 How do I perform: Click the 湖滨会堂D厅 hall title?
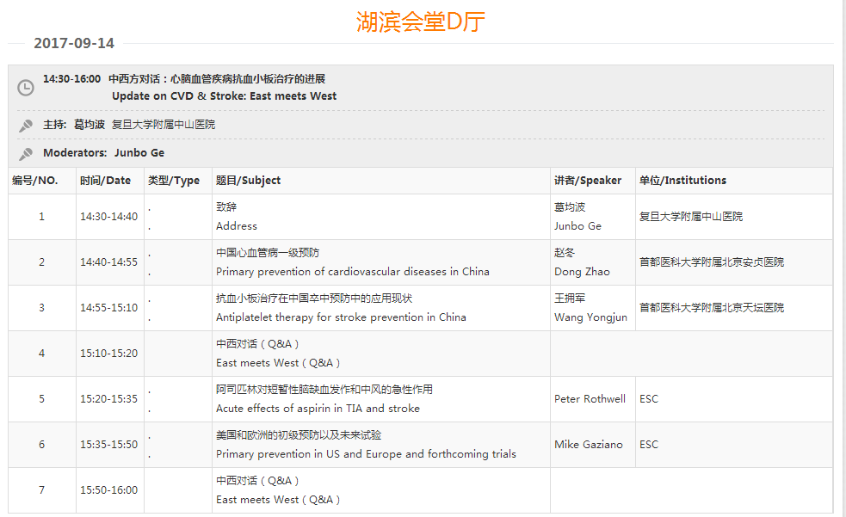(x=420, y=22)
